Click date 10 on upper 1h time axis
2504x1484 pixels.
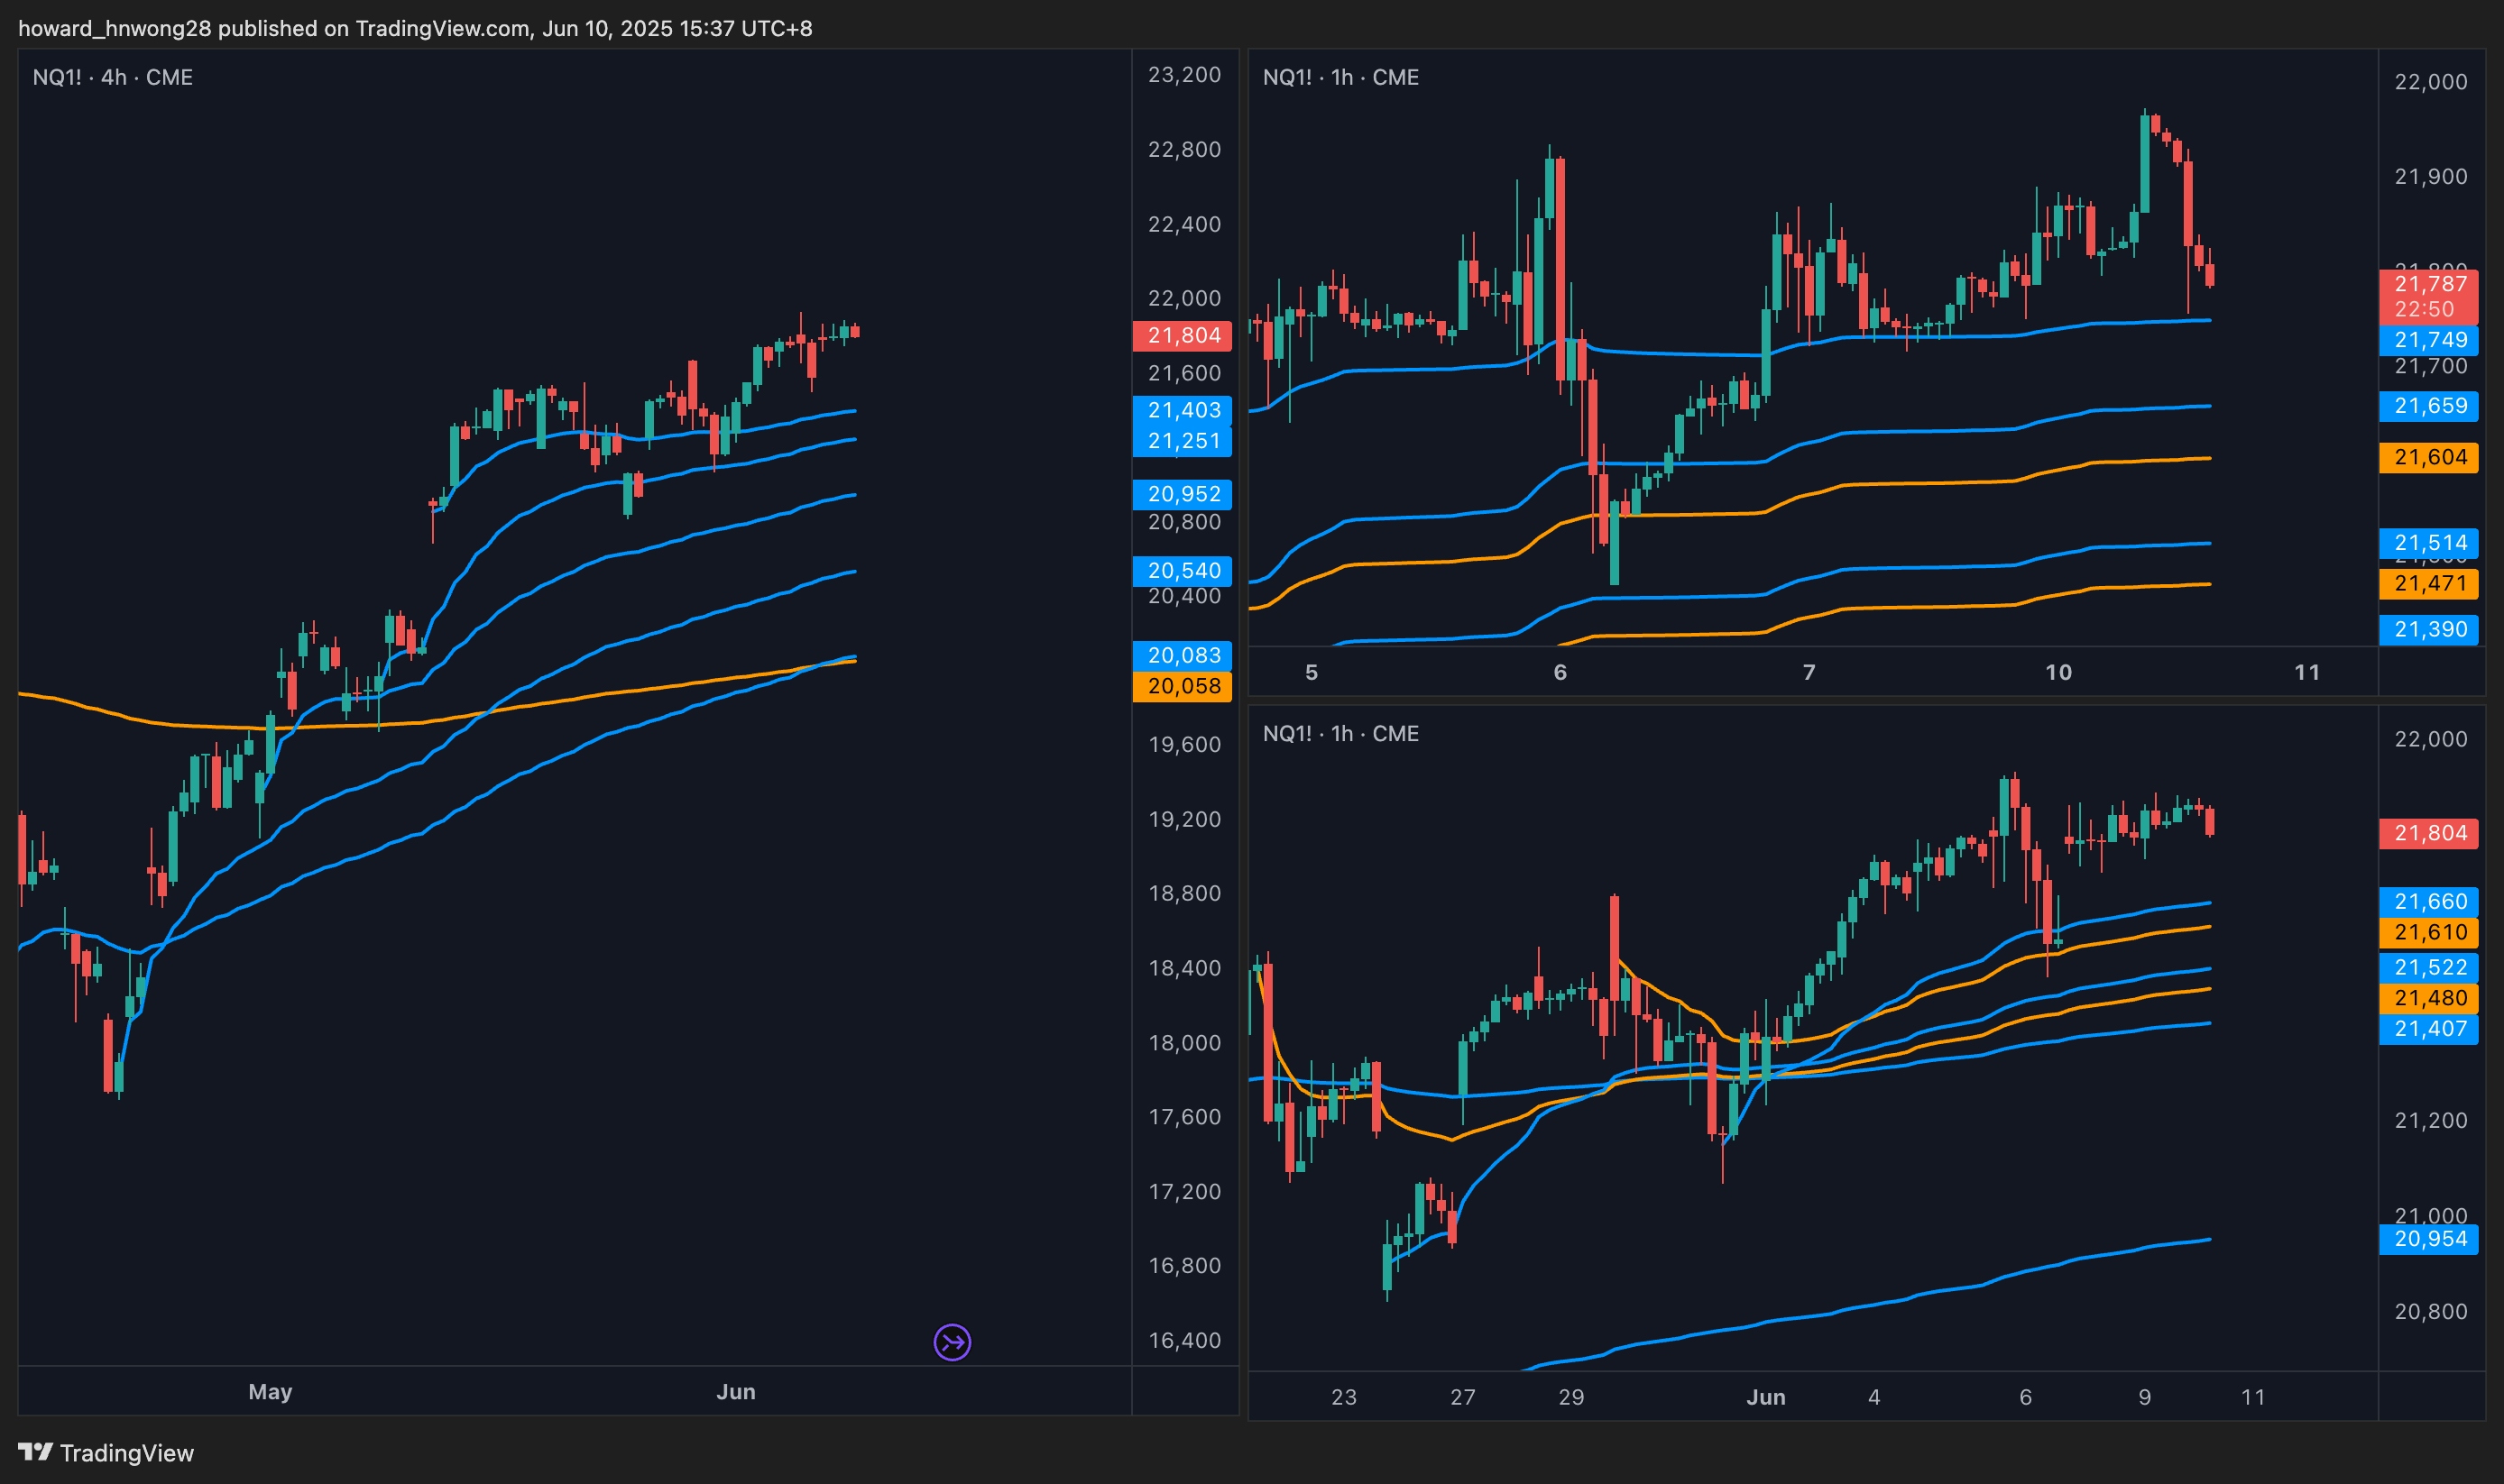2058,672
